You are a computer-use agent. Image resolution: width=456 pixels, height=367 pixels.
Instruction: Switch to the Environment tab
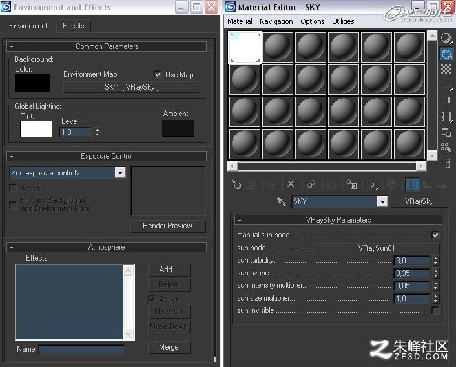click(x=28, y=26)
